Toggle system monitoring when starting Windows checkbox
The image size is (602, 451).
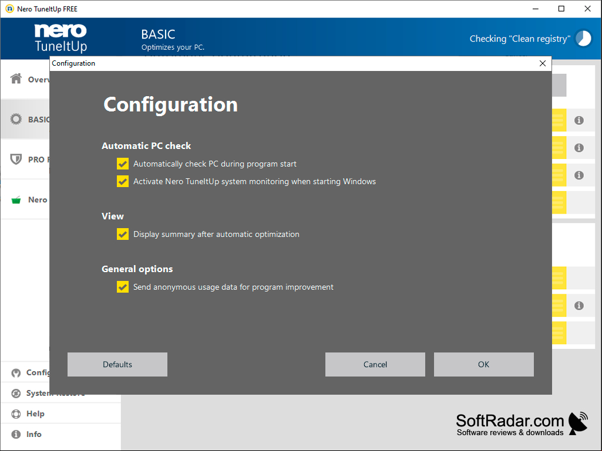[123, 181]
